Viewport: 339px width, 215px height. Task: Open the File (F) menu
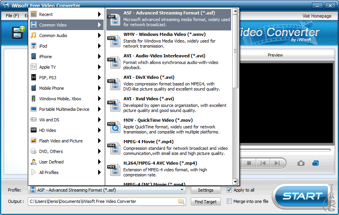(x=13, y=16)
